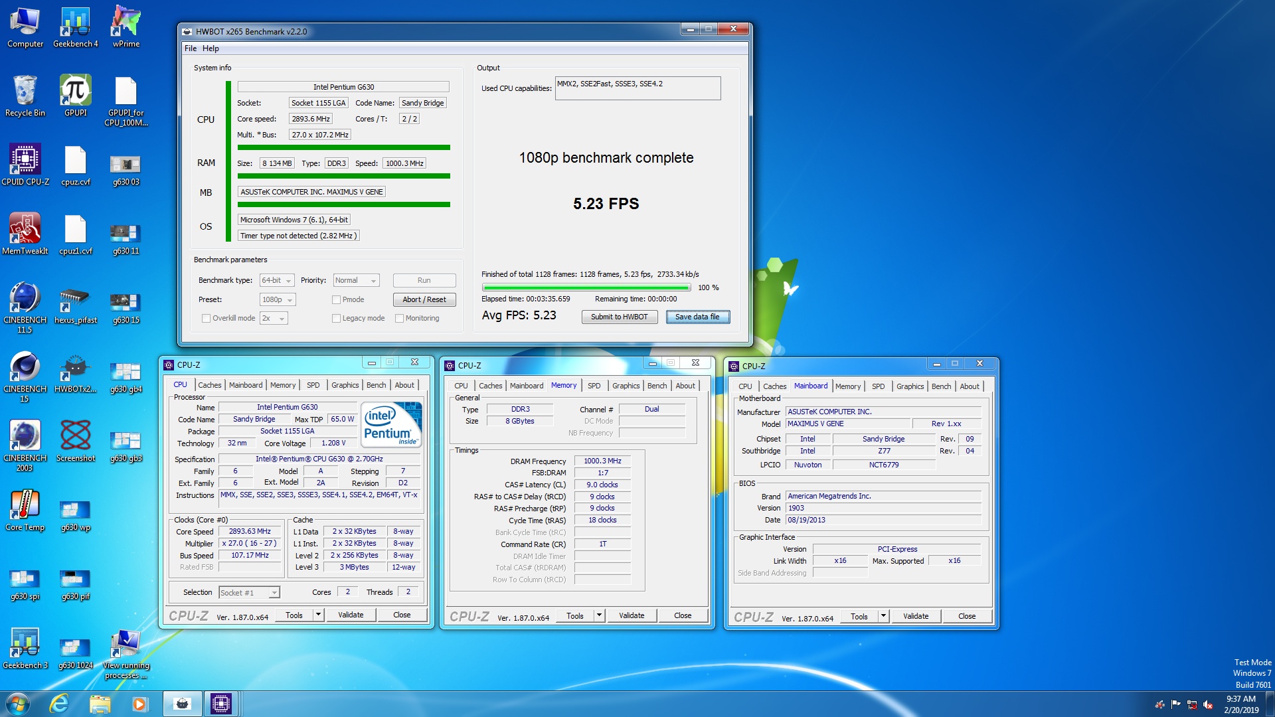Click the Used CPU capabilities text box

click(637, 88)
